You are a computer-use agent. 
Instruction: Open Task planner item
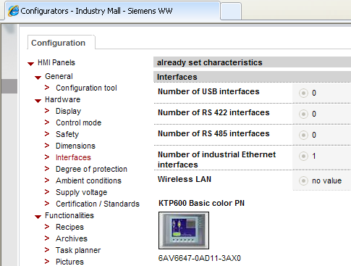[78, 250]
